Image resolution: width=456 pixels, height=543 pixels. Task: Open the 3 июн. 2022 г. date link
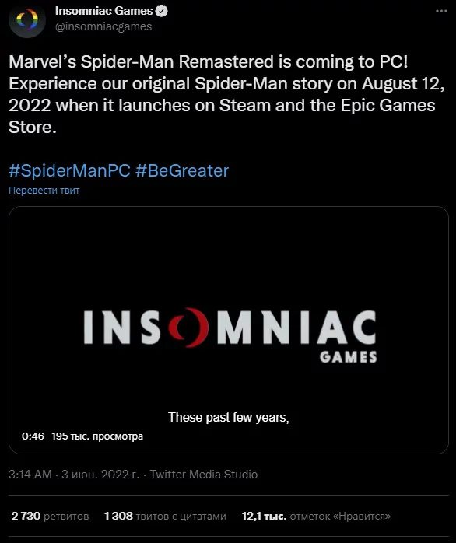pos(100,474)
